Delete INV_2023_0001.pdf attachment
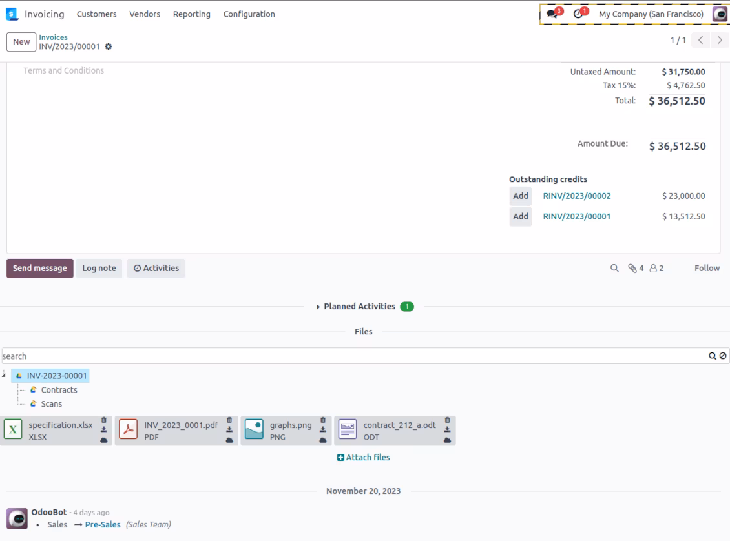 (229, 420)
